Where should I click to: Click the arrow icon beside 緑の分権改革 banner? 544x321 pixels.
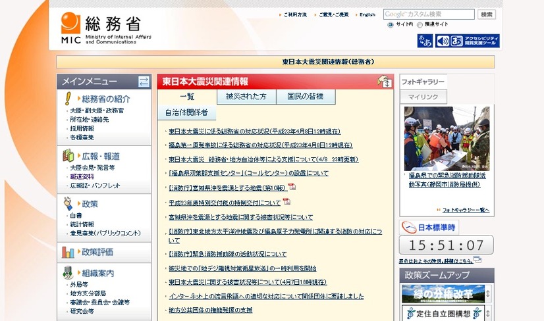[x=488, y=293]
